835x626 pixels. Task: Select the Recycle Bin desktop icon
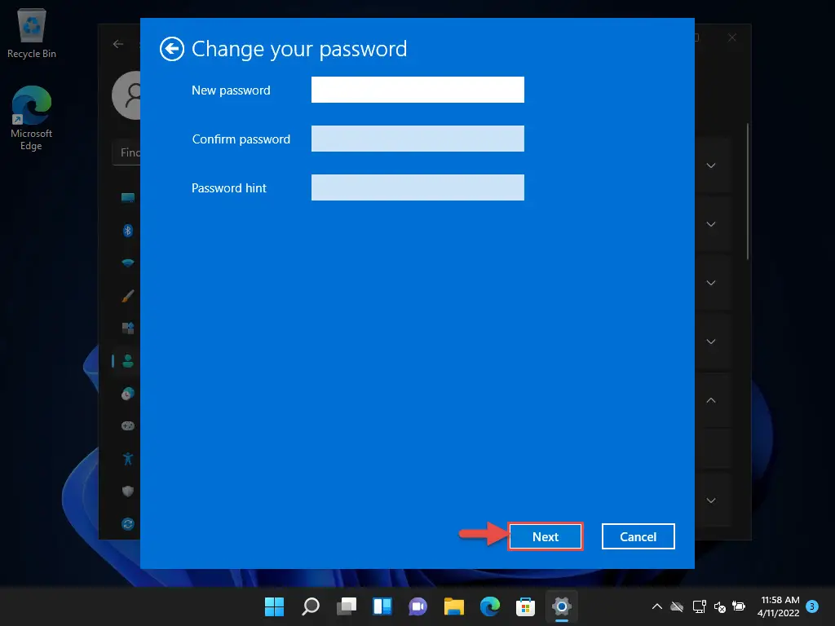tap(31, 34)
